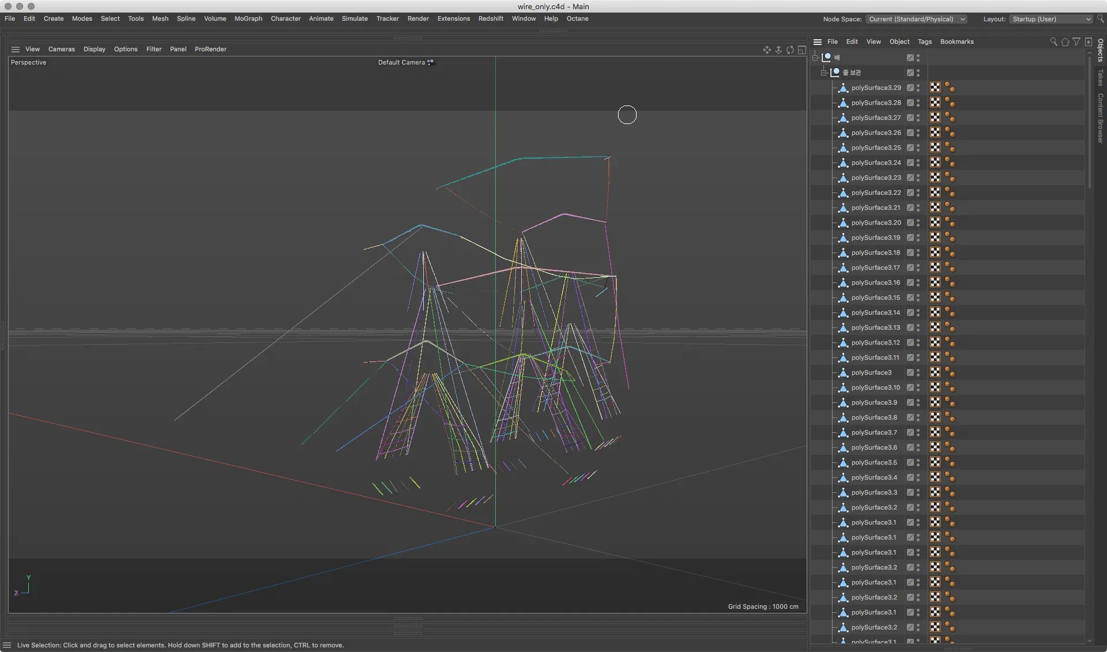The image size is (1107, 652).
Task: Collapse the top-level 배 null hierarchy
Action: click(x=815, y=58)
